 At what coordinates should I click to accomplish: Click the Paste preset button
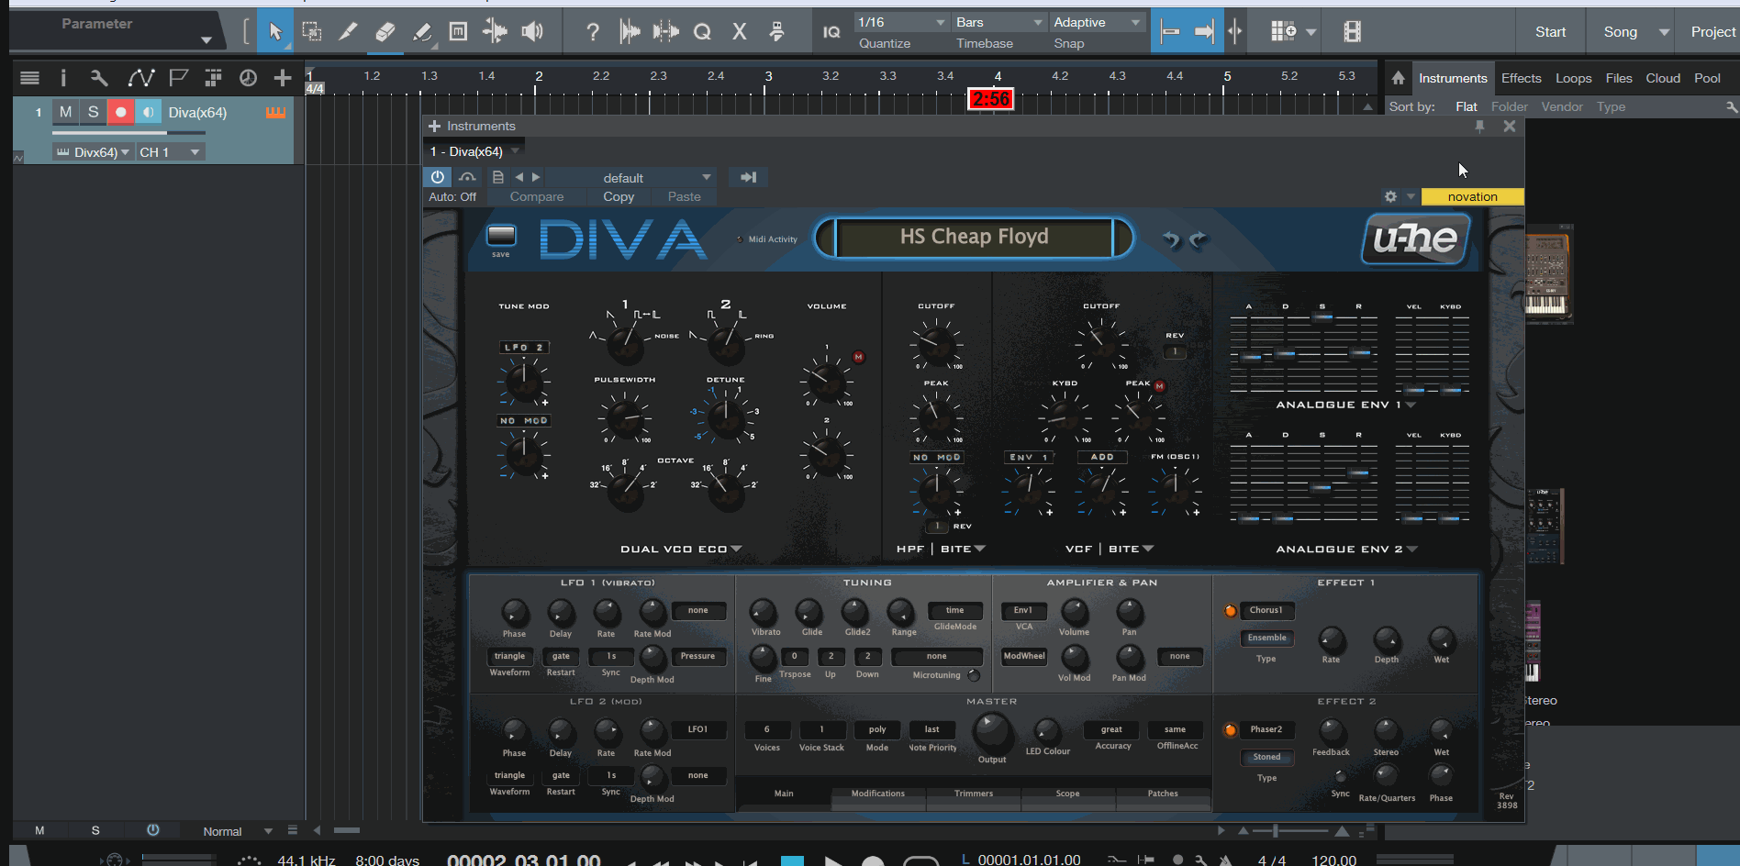[684, 196]
